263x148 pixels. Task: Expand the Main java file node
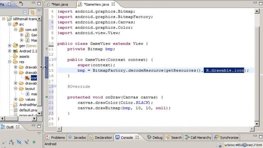coord(22,40)
